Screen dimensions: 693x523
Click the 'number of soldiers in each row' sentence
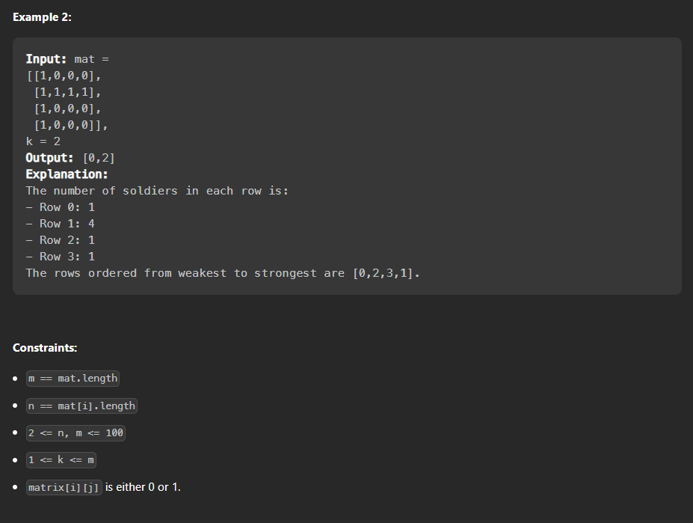[157, 191]
